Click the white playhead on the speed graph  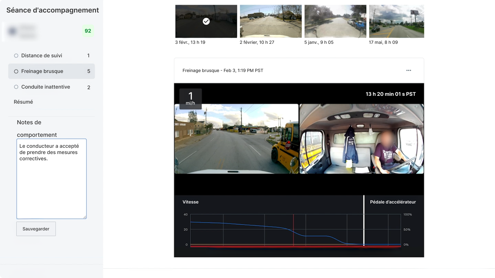(364, 221)
